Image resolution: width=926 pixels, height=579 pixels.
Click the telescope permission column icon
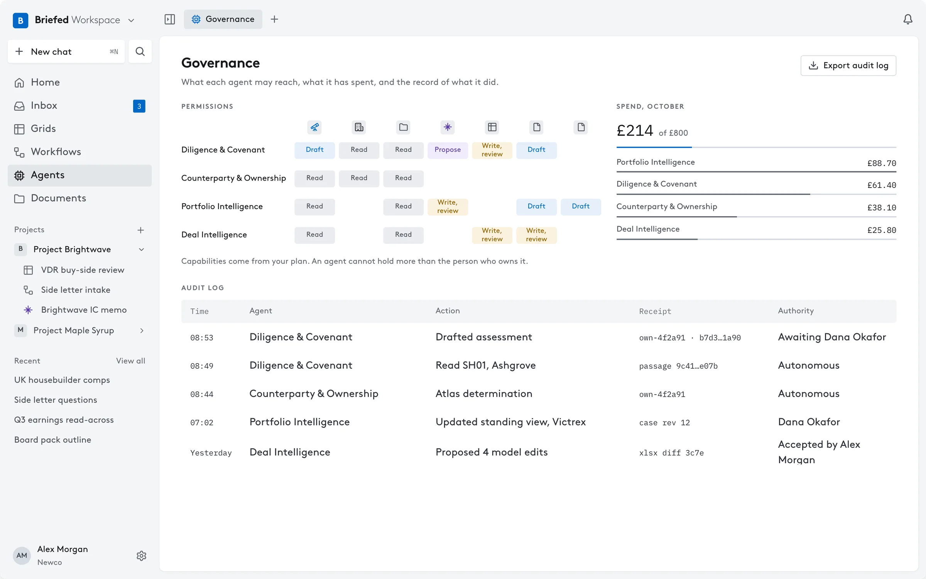(x=314, y=127)
